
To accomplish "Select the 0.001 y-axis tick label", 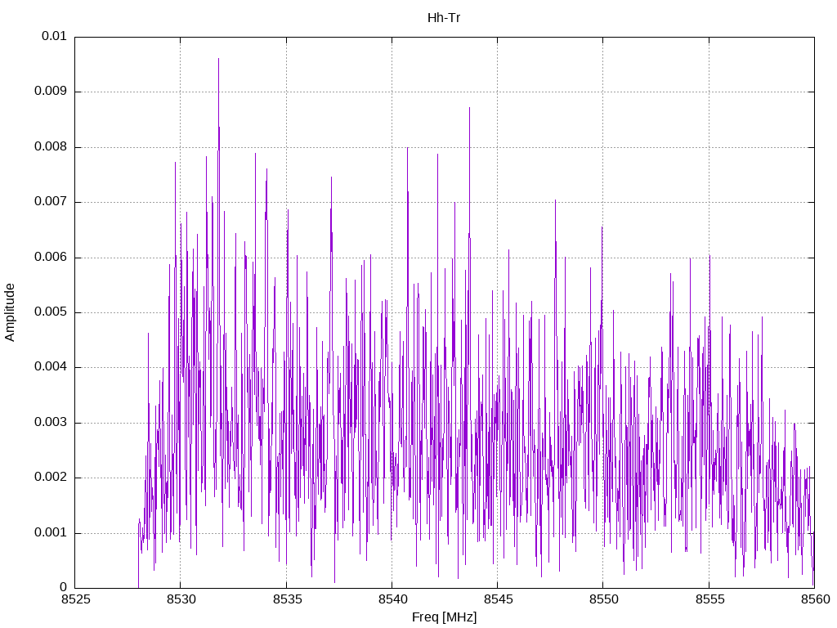I will pyautogui.click(x=51, y=532).
